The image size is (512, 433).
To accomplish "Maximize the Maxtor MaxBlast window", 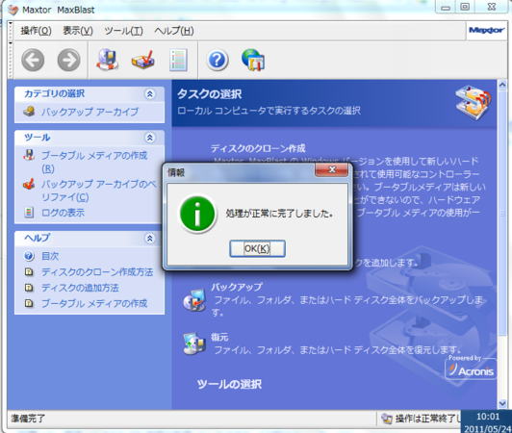I will (465, 7).
